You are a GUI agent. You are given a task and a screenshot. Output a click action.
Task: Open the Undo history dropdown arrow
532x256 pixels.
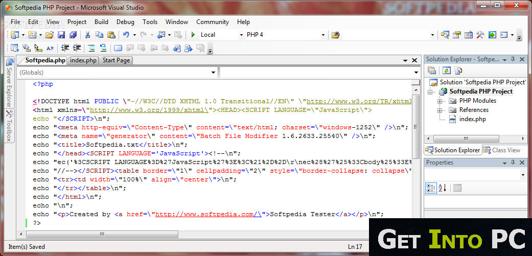[x=134, y=35]
